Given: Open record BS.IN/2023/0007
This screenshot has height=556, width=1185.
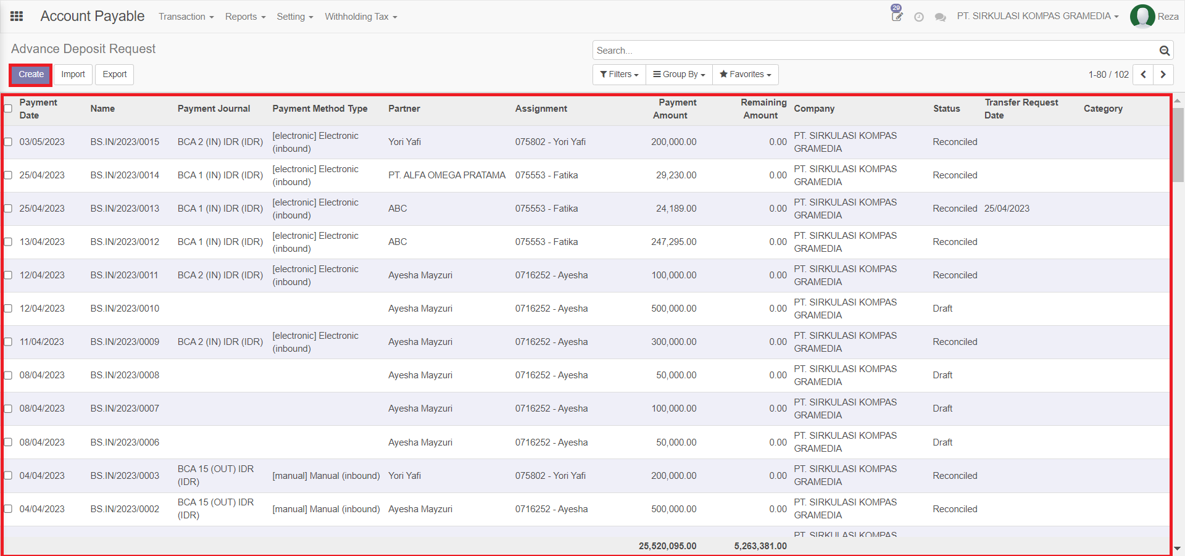Looking at the screenshot, I should point(125,409).
